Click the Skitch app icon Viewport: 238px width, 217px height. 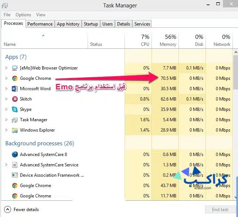pyautogui.click(x=15, y=99)
